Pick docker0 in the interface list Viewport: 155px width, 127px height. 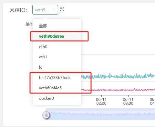coord(57,98)
